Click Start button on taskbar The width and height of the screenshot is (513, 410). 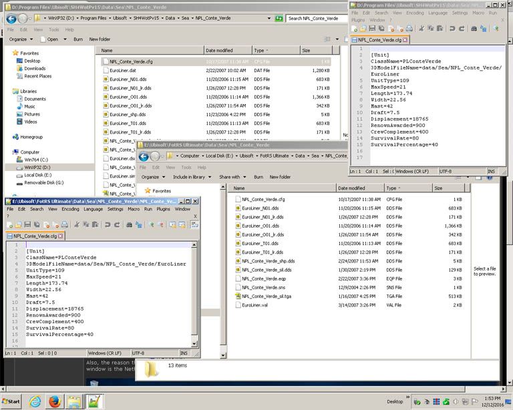(11, 401)
